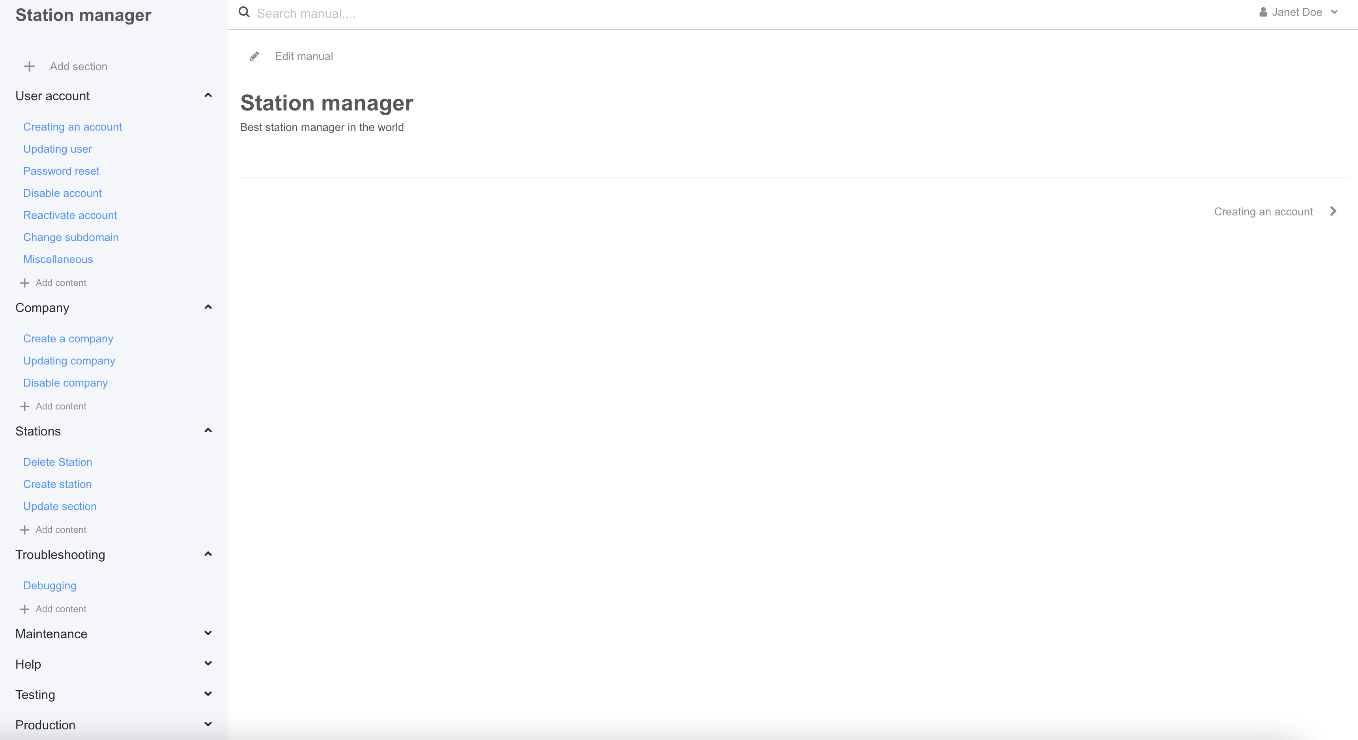
Task: Click the Station manager sidebar title
Action: coord(83,15)
